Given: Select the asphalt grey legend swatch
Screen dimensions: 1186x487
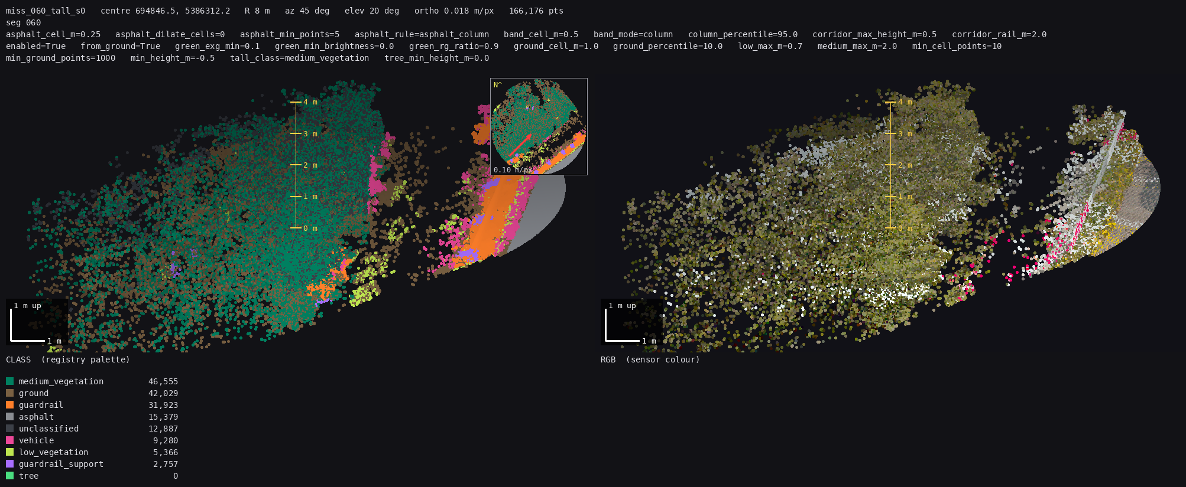Looking at the screenshot, I should pos(9,417).
